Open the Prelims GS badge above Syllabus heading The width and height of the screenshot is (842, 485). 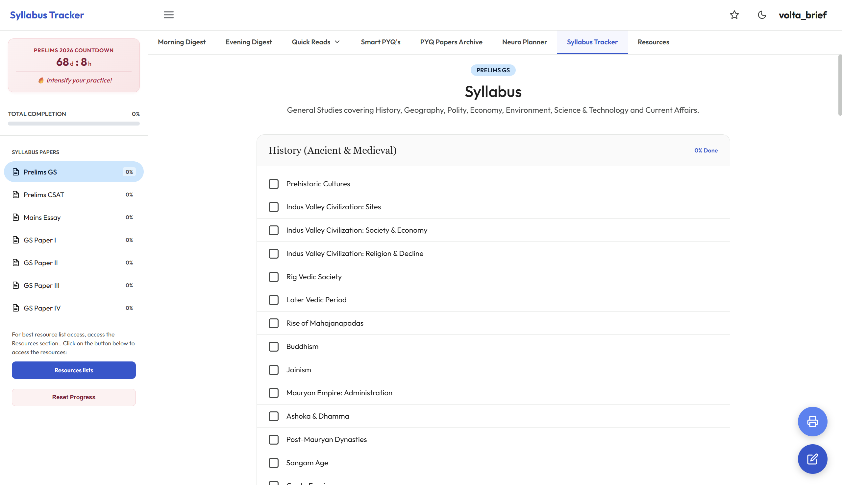coord(493,70)
